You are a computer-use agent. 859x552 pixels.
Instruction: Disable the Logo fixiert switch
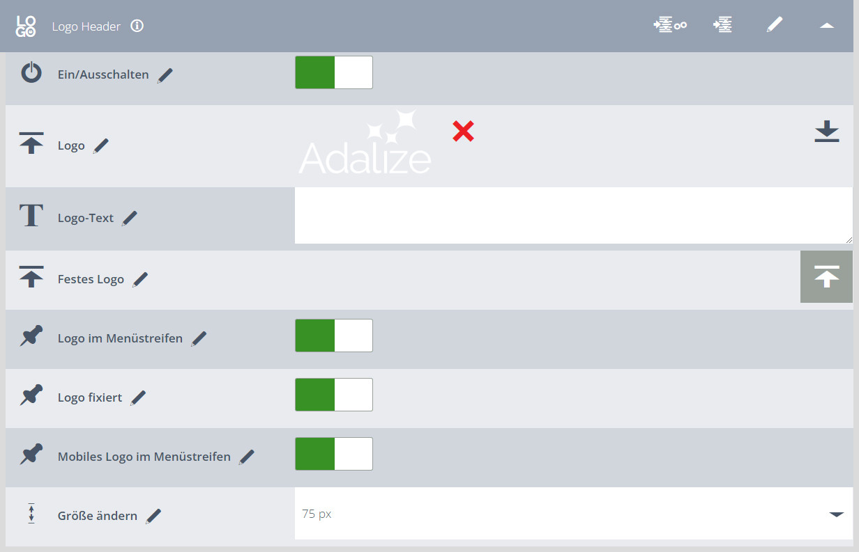334,395
